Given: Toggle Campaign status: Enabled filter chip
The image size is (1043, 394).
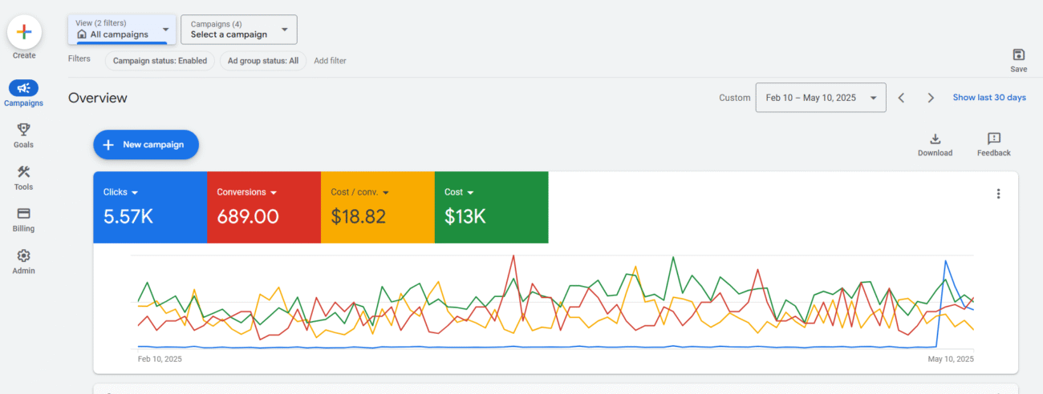Looking at the screenshot, I should (x=160, y=61).
